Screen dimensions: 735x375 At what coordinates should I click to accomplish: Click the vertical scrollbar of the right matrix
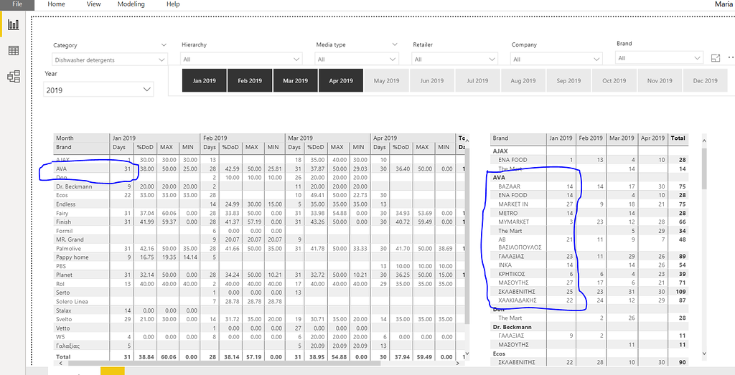click(705, 168)
